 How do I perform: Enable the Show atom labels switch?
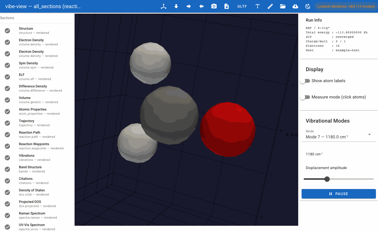[305, 81]
